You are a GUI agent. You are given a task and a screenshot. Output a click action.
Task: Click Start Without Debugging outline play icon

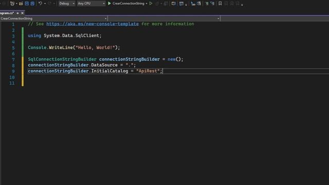pos(151,4)
